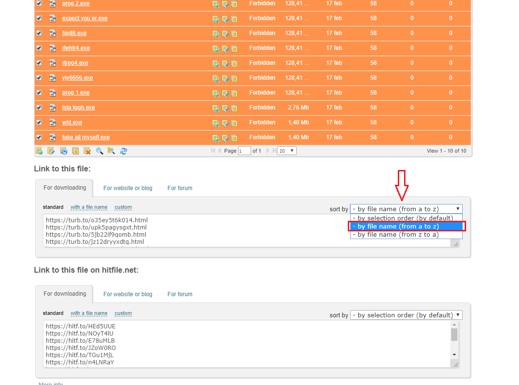Click the file type icon beside rtreg4.exe
The width and height of the screenshot is (519, 385).
pyautogui.click(x=52, y=63)
